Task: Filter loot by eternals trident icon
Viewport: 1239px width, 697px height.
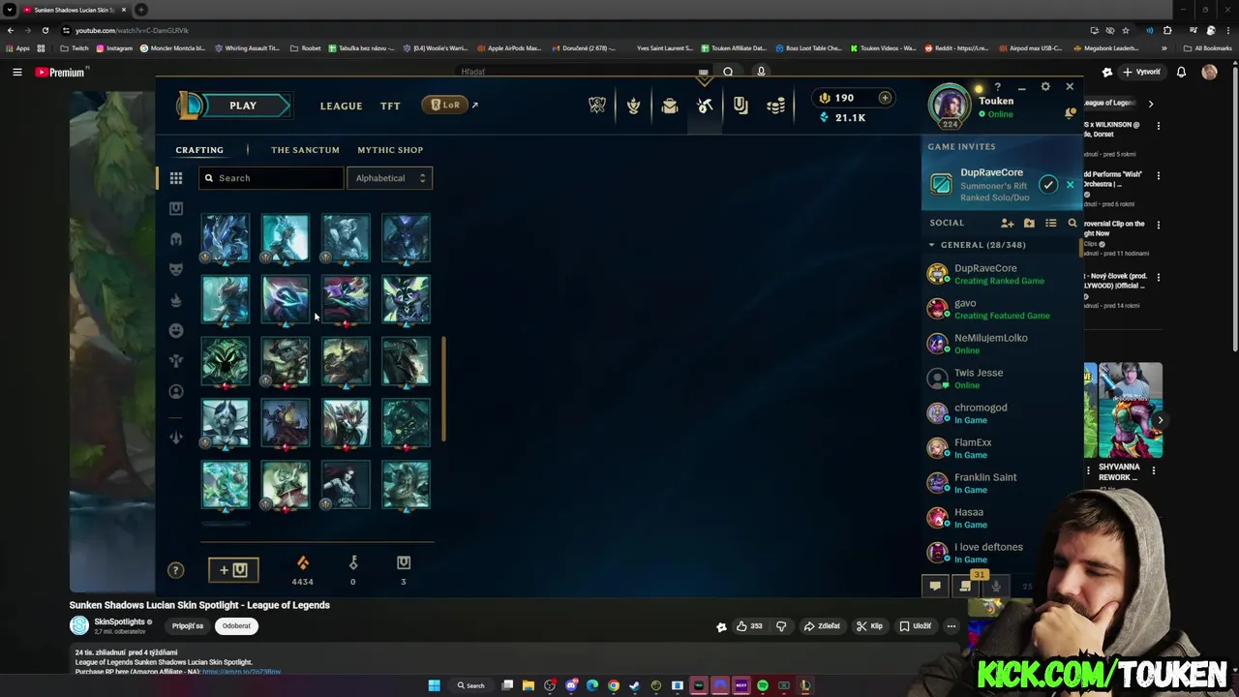Action: pyautogui.click(x=176, y=438)
